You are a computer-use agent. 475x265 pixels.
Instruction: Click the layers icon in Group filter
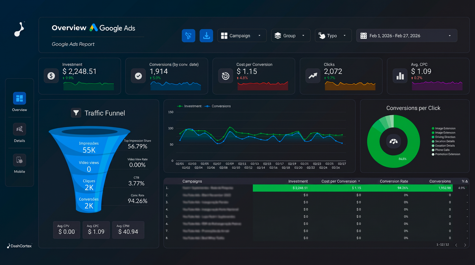(x=278, y=36)
